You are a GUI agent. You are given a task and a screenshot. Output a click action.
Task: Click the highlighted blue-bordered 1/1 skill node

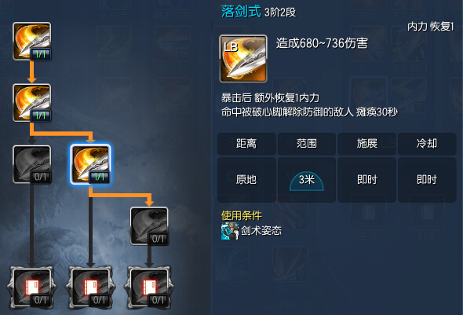click(x=90, y=164)
